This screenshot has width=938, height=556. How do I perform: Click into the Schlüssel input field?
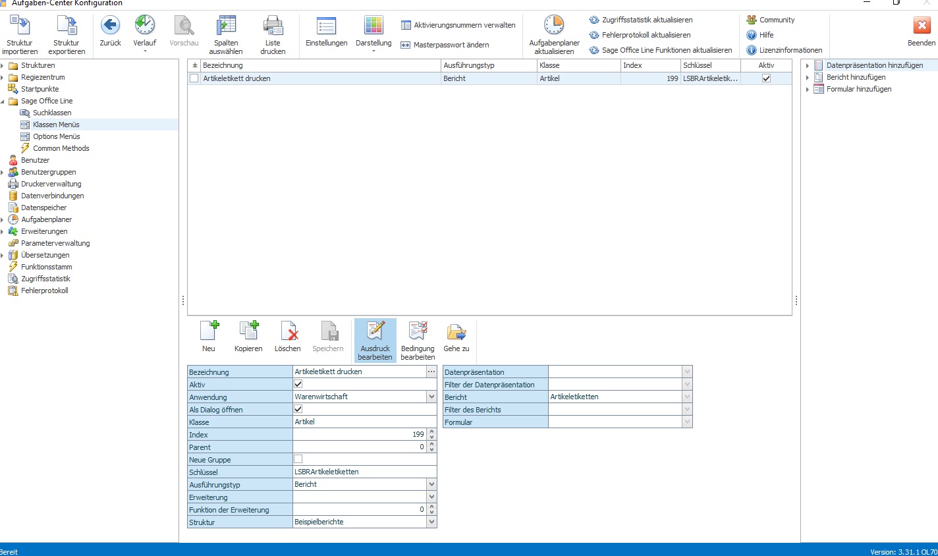(365, 472)
